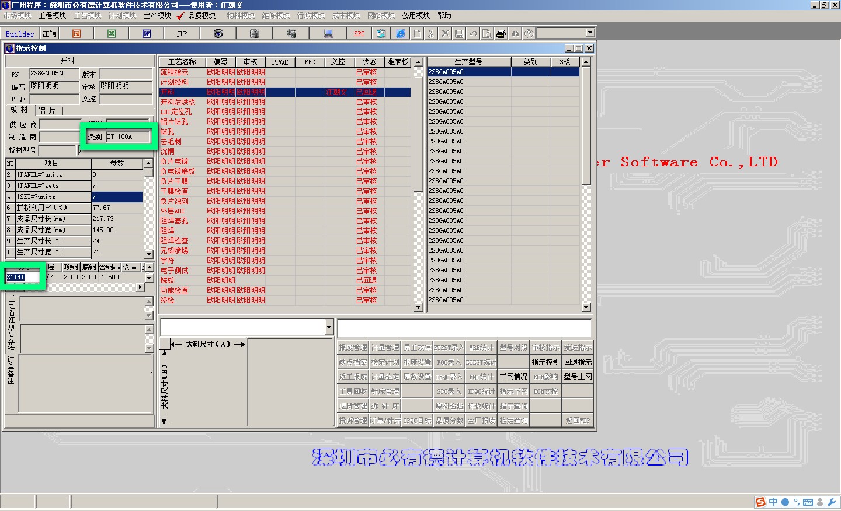Click the 类别 field showing IT-180A
The height and width of the screenshot is (511, 841).
(x=127, y=136)
